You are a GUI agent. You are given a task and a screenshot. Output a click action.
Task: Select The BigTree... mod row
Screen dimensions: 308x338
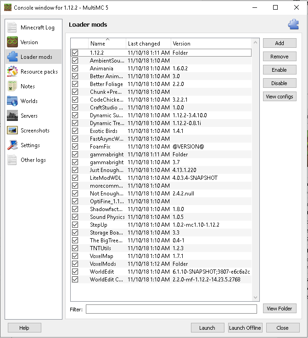tap(161, 241)
